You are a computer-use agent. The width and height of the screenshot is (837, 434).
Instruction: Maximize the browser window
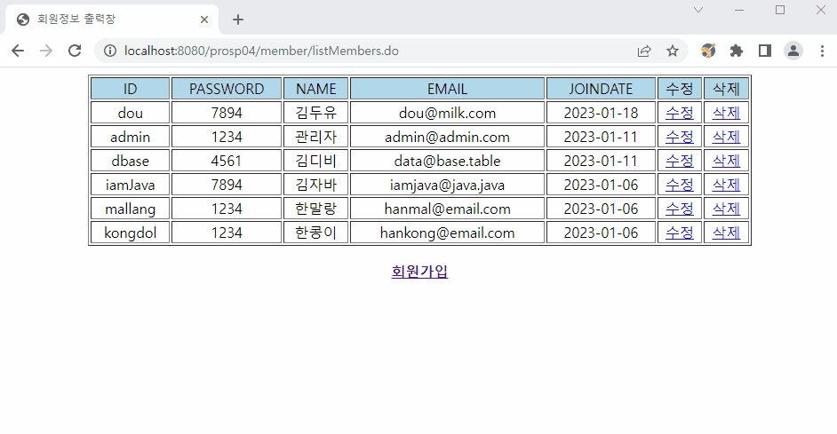point(780,10)
